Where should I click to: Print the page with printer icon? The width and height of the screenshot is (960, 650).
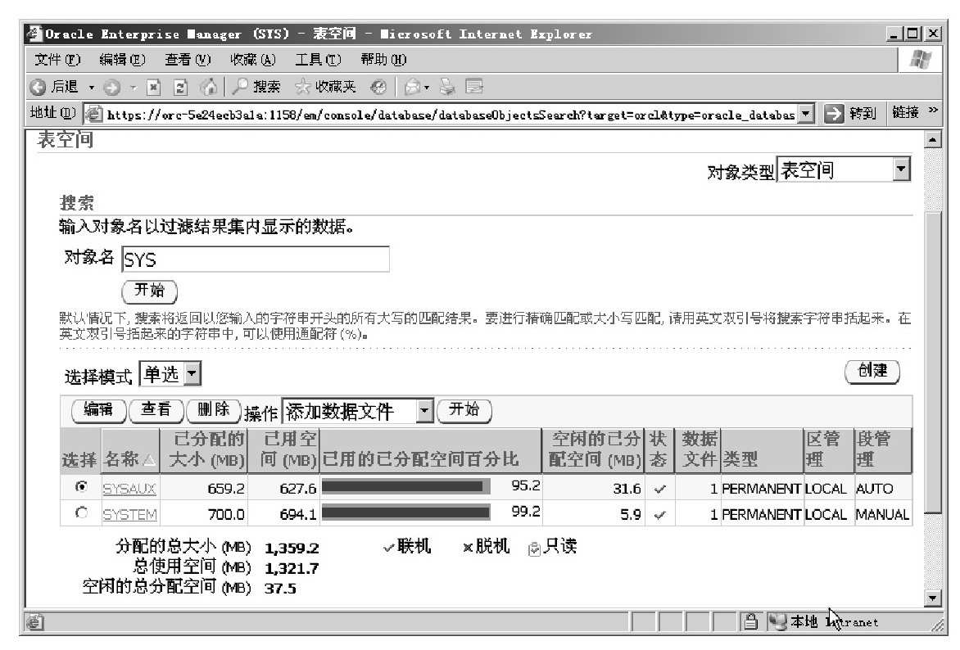click(447, 88)
